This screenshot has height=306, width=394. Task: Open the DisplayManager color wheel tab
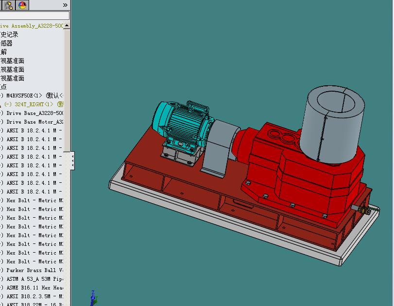[22, 5]
